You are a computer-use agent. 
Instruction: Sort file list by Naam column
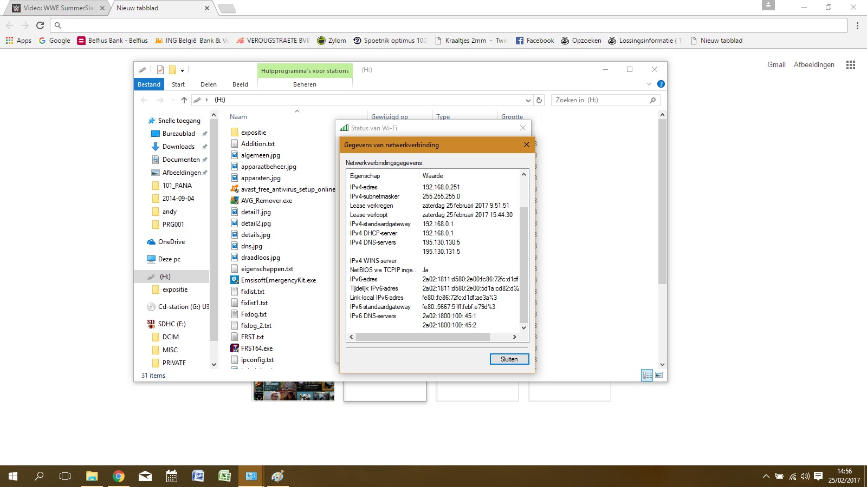point(238,117)
